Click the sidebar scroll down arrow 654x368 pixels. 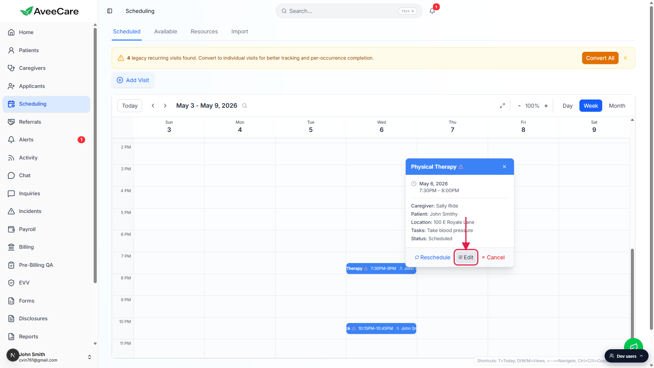[95, 344]
